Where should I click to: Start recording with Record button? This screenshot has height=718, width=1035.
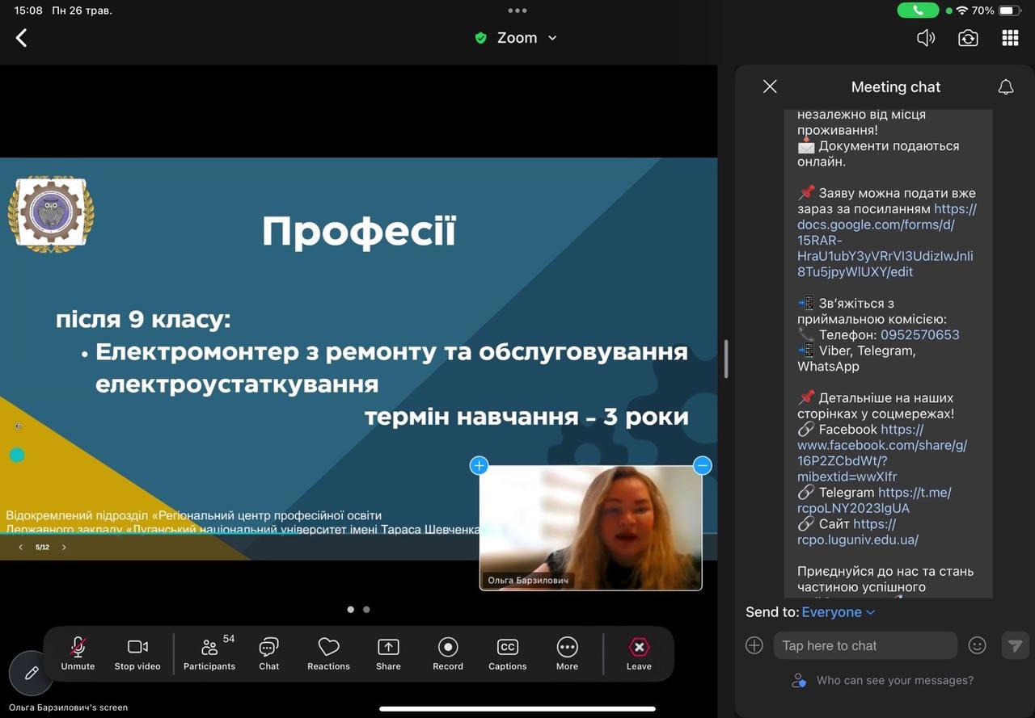click(448, 653)
